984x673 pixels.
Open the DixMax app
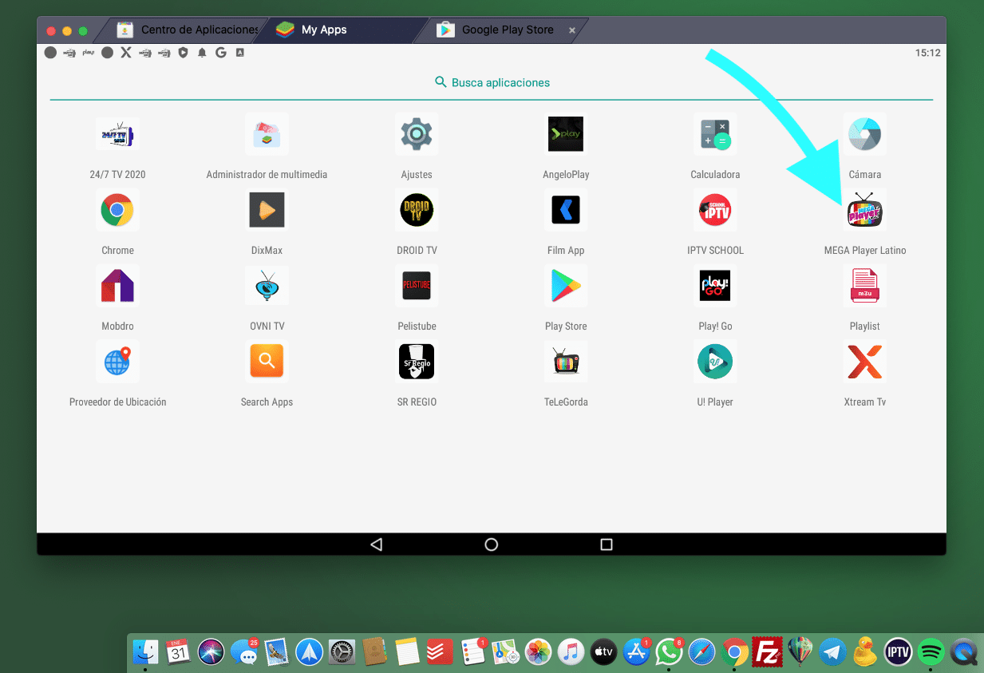(267, 210)
